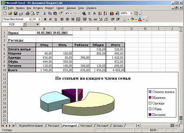Toggle Italic formatting (К) button
The height and width of the screenshot is (133, 184).
click(50, 19)
